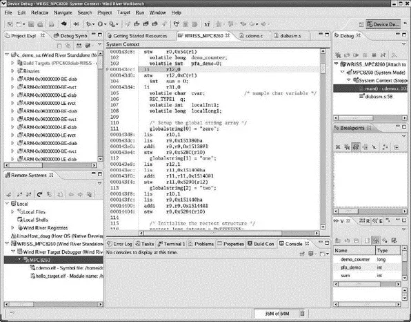The image size is (411, 322).
Task: Switch to Getting Started Resources tab
Action: [x=137, y=36]
